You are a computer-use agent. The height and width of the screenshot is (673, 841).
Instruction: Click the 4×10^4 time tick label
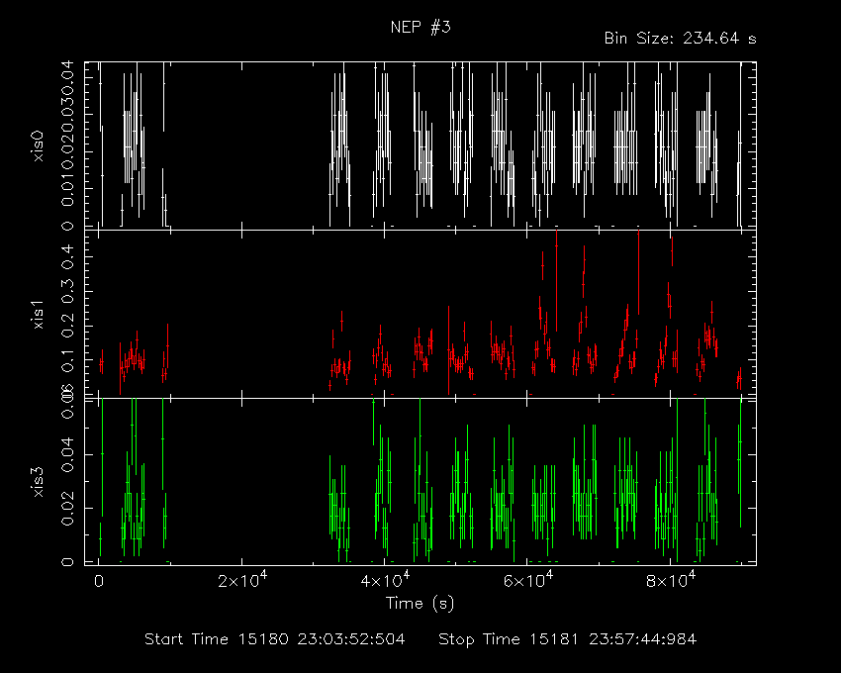tap(385, 580)
